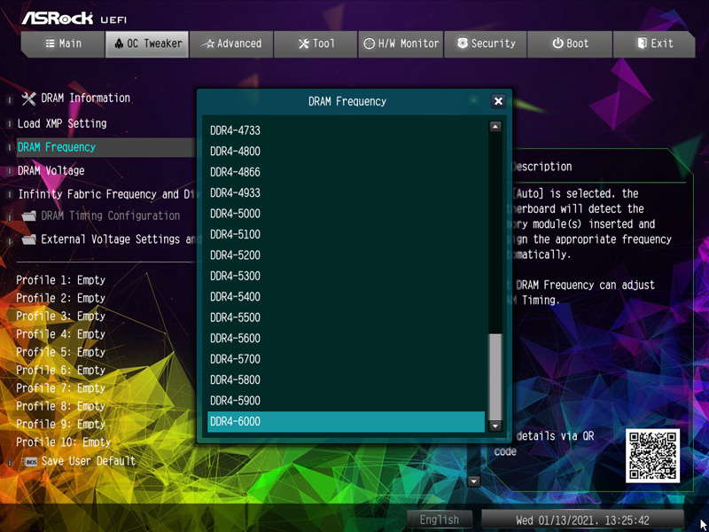Select DDR4-5600 option

(346, 339)
